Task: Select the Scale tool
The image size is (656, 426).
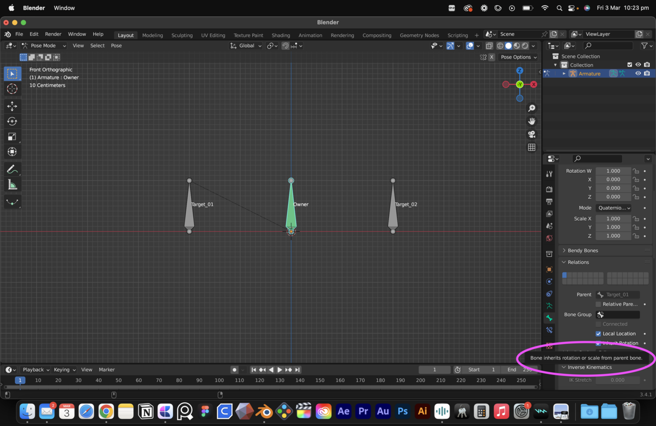Action: point(12,137)
